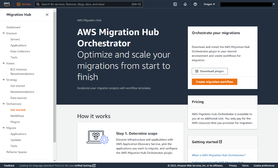
Task: Open Workflows under Orchestrate
Action: pos(17,116)
